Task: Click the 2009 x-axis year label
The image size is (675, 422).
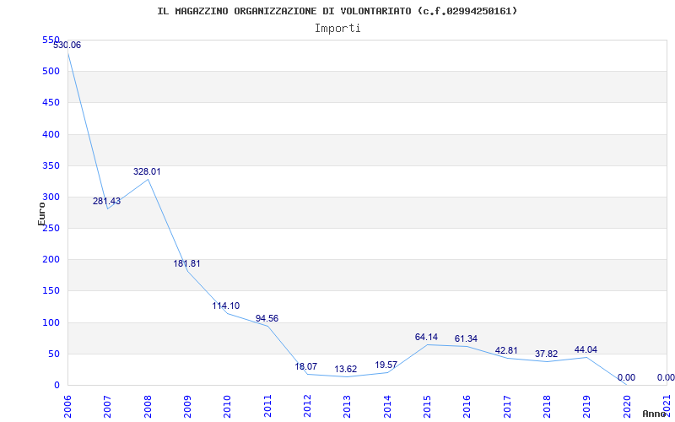Action: (187, 406)
